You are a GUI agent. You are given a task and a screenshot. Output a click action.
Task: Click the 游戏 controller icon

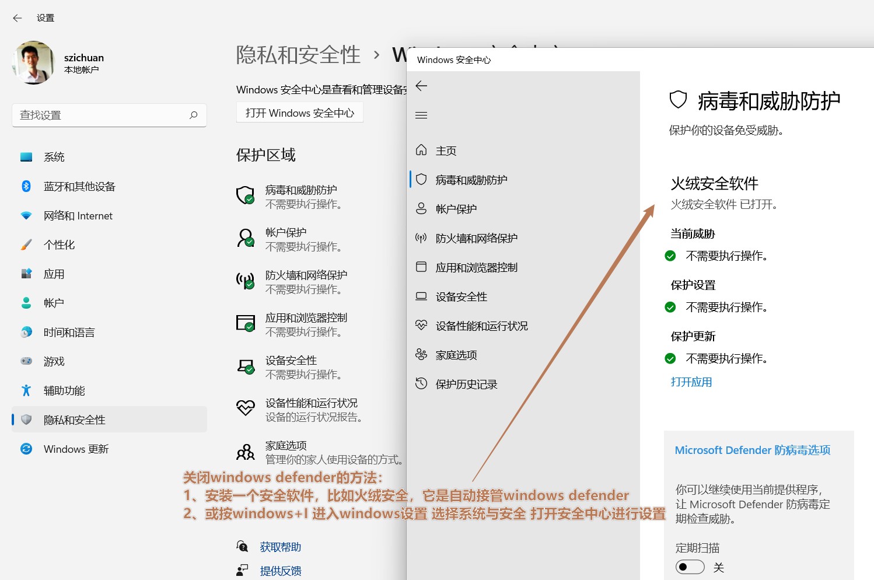[x=26, y=361]
